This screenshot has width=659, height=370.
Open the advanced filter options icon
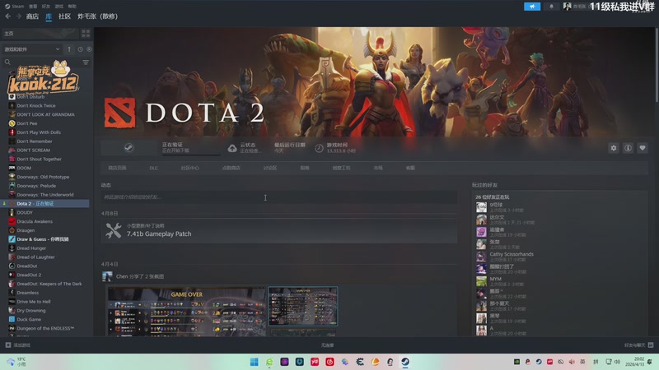(86, 62)
